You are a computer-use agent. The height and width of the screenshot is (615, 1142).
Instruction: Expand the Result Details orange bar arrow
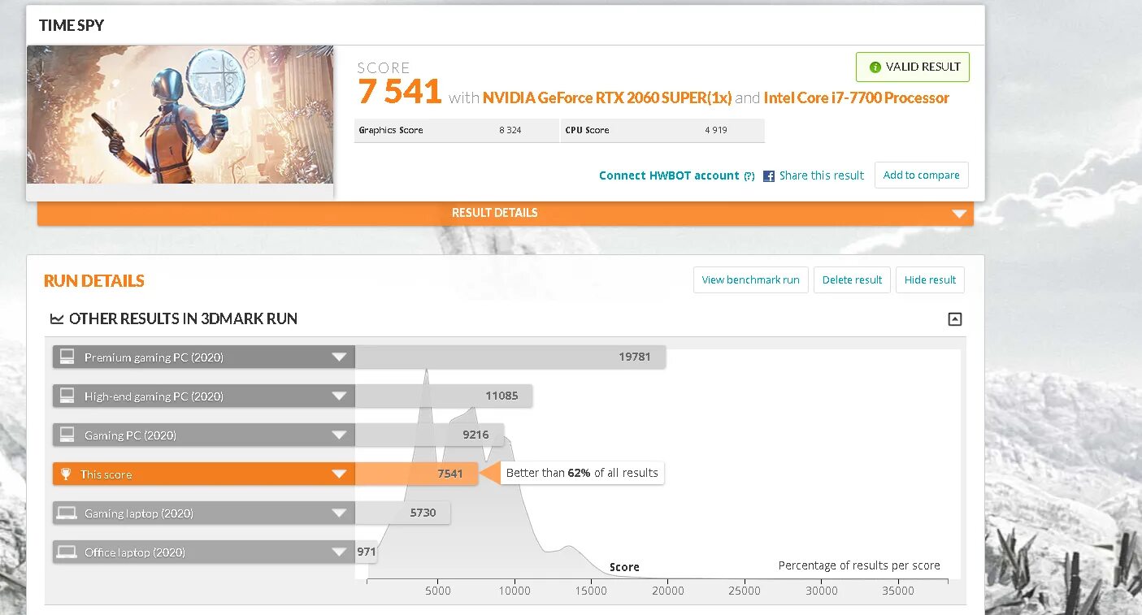(959, 214)
